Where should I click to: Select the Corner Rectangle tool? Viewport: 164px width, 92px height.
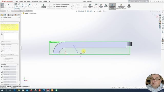pos(16,7)
